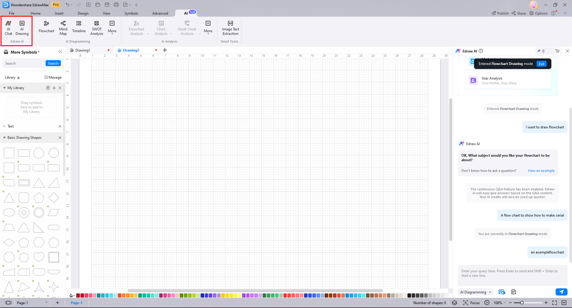The width and height of the screenshot is (572, 308).
Task: Open the shopping cart in Edraw AI panel
Action: click(557, 51)
